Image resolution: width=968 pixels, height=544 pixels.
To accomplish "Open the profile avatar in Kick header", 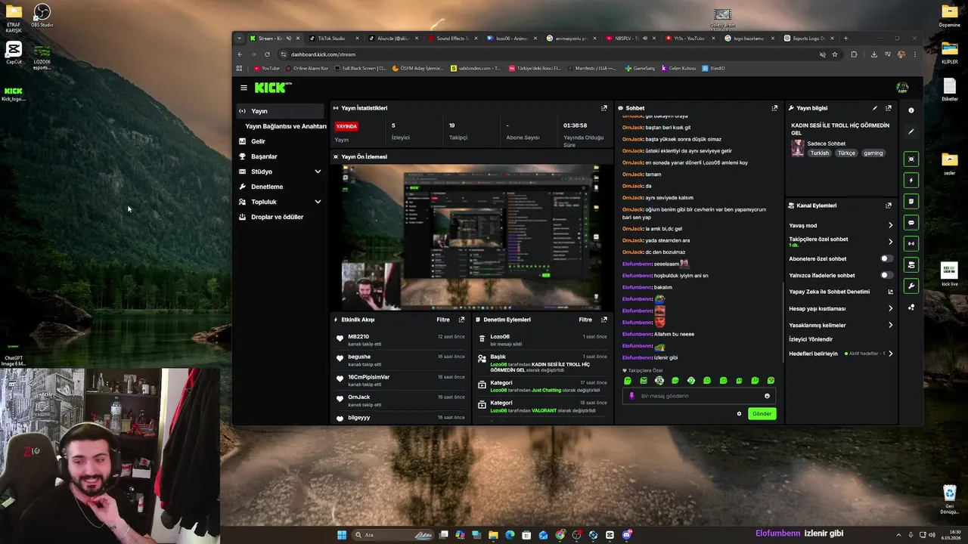I will tap(902, 88).
